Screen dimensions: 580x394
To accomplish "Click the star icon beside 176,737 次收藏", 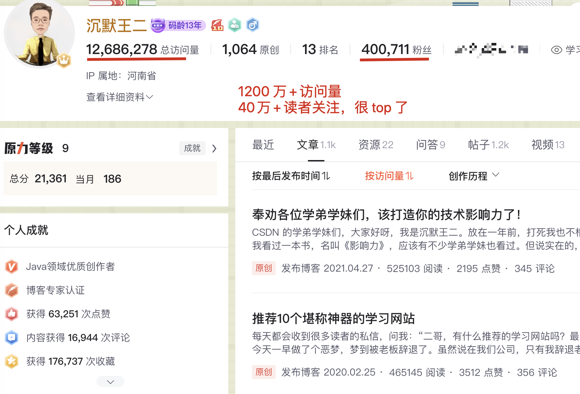I will coord(12,361).
